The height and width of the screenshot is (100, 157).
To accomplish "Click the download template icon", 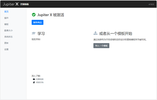I will pyautogui.click(x=96, y=33).
